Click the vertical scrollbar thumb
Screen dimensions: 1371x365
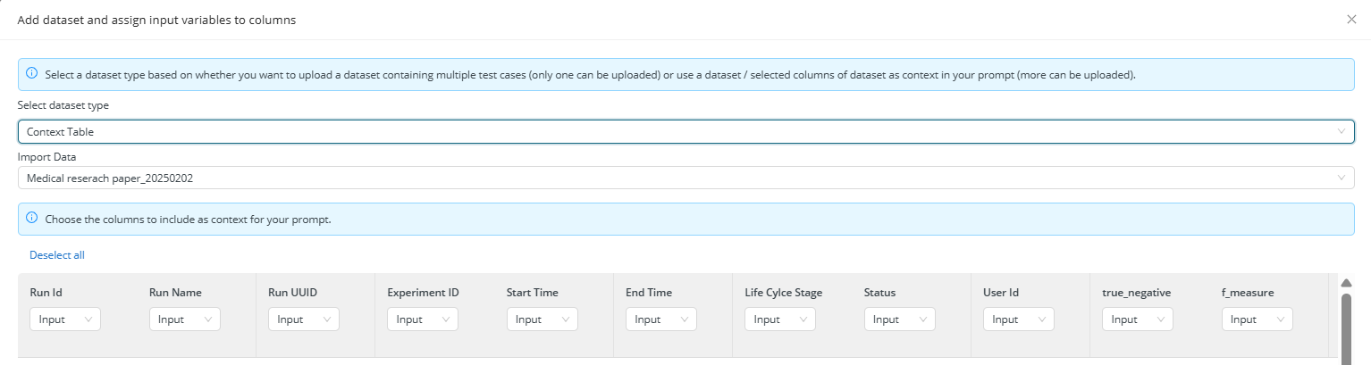(1347, 328)
